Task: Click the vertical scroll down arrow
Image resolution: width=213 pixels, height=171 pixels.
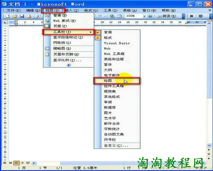Action: [209, 145]
